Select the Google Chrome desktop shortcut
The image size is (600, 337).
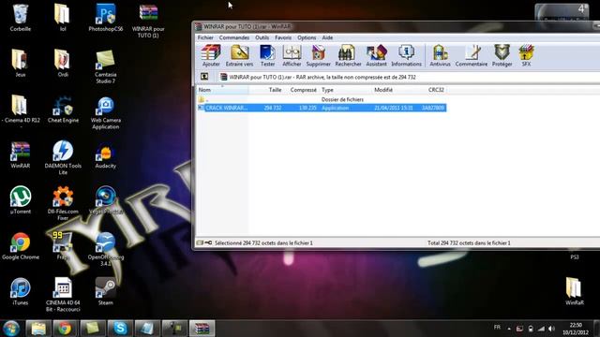click(21, 246)
